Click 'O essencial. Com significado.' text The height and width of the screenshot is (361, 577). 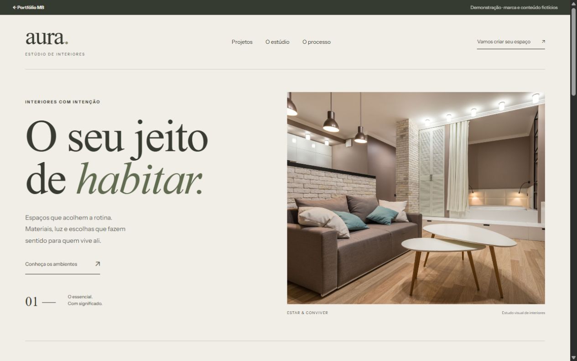[x=85, y=300]
